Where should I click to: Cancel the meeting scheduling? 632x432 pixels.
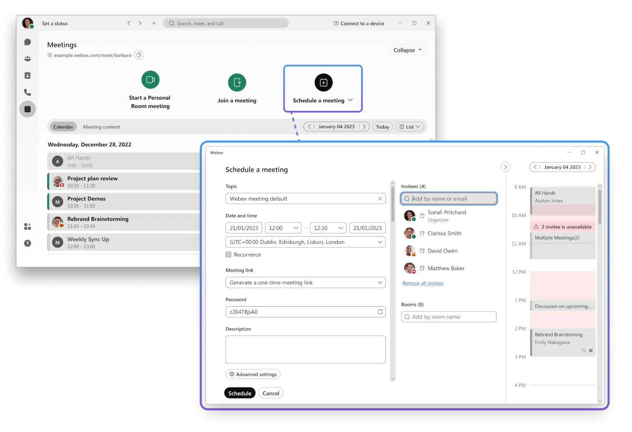[271, 394]
